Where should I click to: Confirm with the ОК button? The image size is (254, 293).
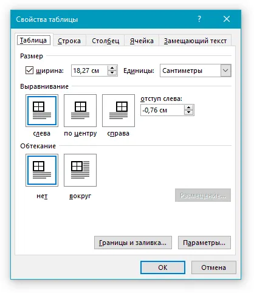(163, 267)
